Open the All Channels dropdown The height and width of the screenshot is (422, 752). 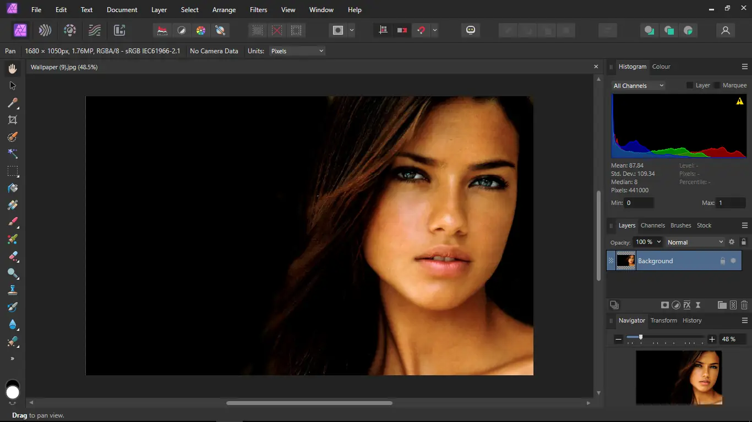coord(639,86)
